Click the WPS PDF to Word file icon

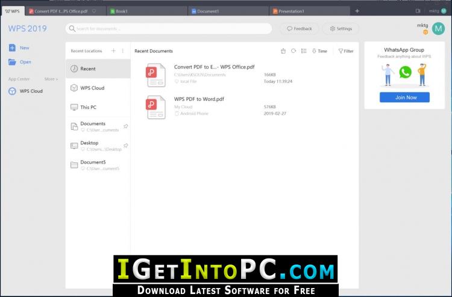(x=155, y=107)
